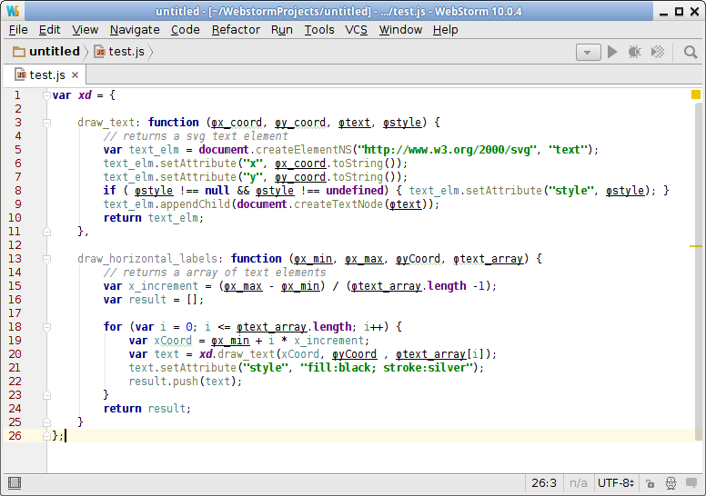Open the Code menu
Screen dimensions: 706x496
[186, 30]
